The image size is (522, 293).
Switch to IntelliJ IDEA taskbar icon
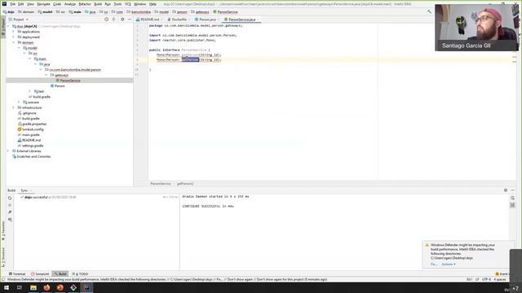point(86,287)
